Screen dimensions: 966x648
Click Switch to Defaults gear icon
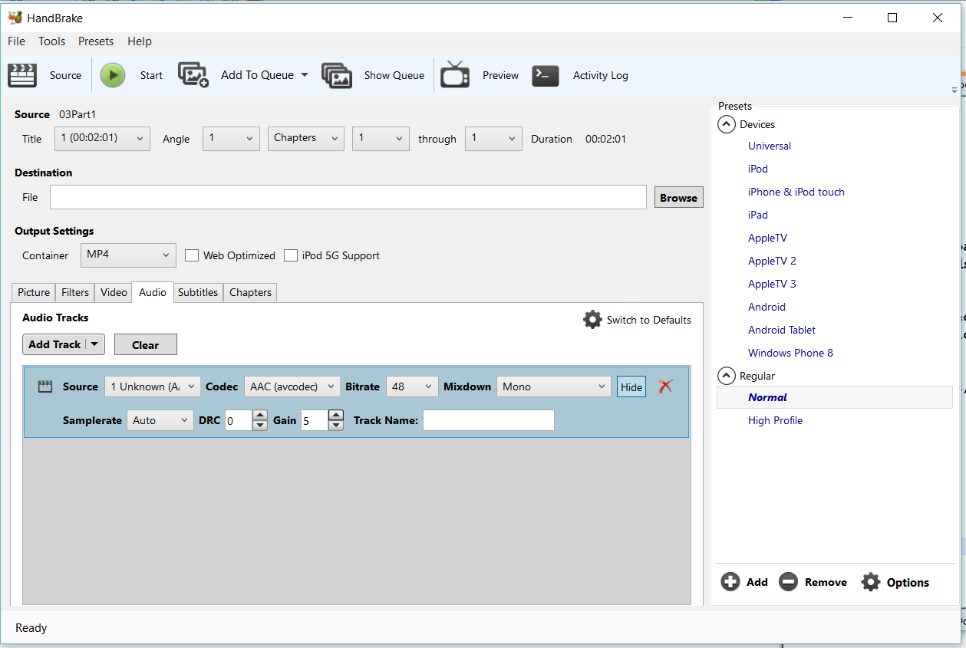(592, 320)
